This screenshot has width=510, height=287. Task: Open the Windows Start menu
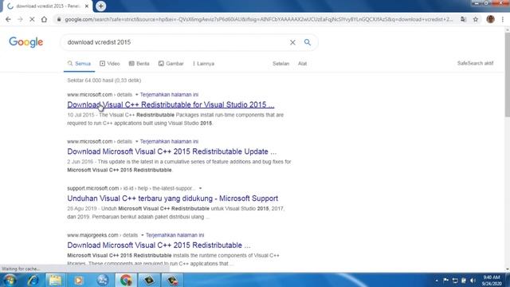point(10,280)
